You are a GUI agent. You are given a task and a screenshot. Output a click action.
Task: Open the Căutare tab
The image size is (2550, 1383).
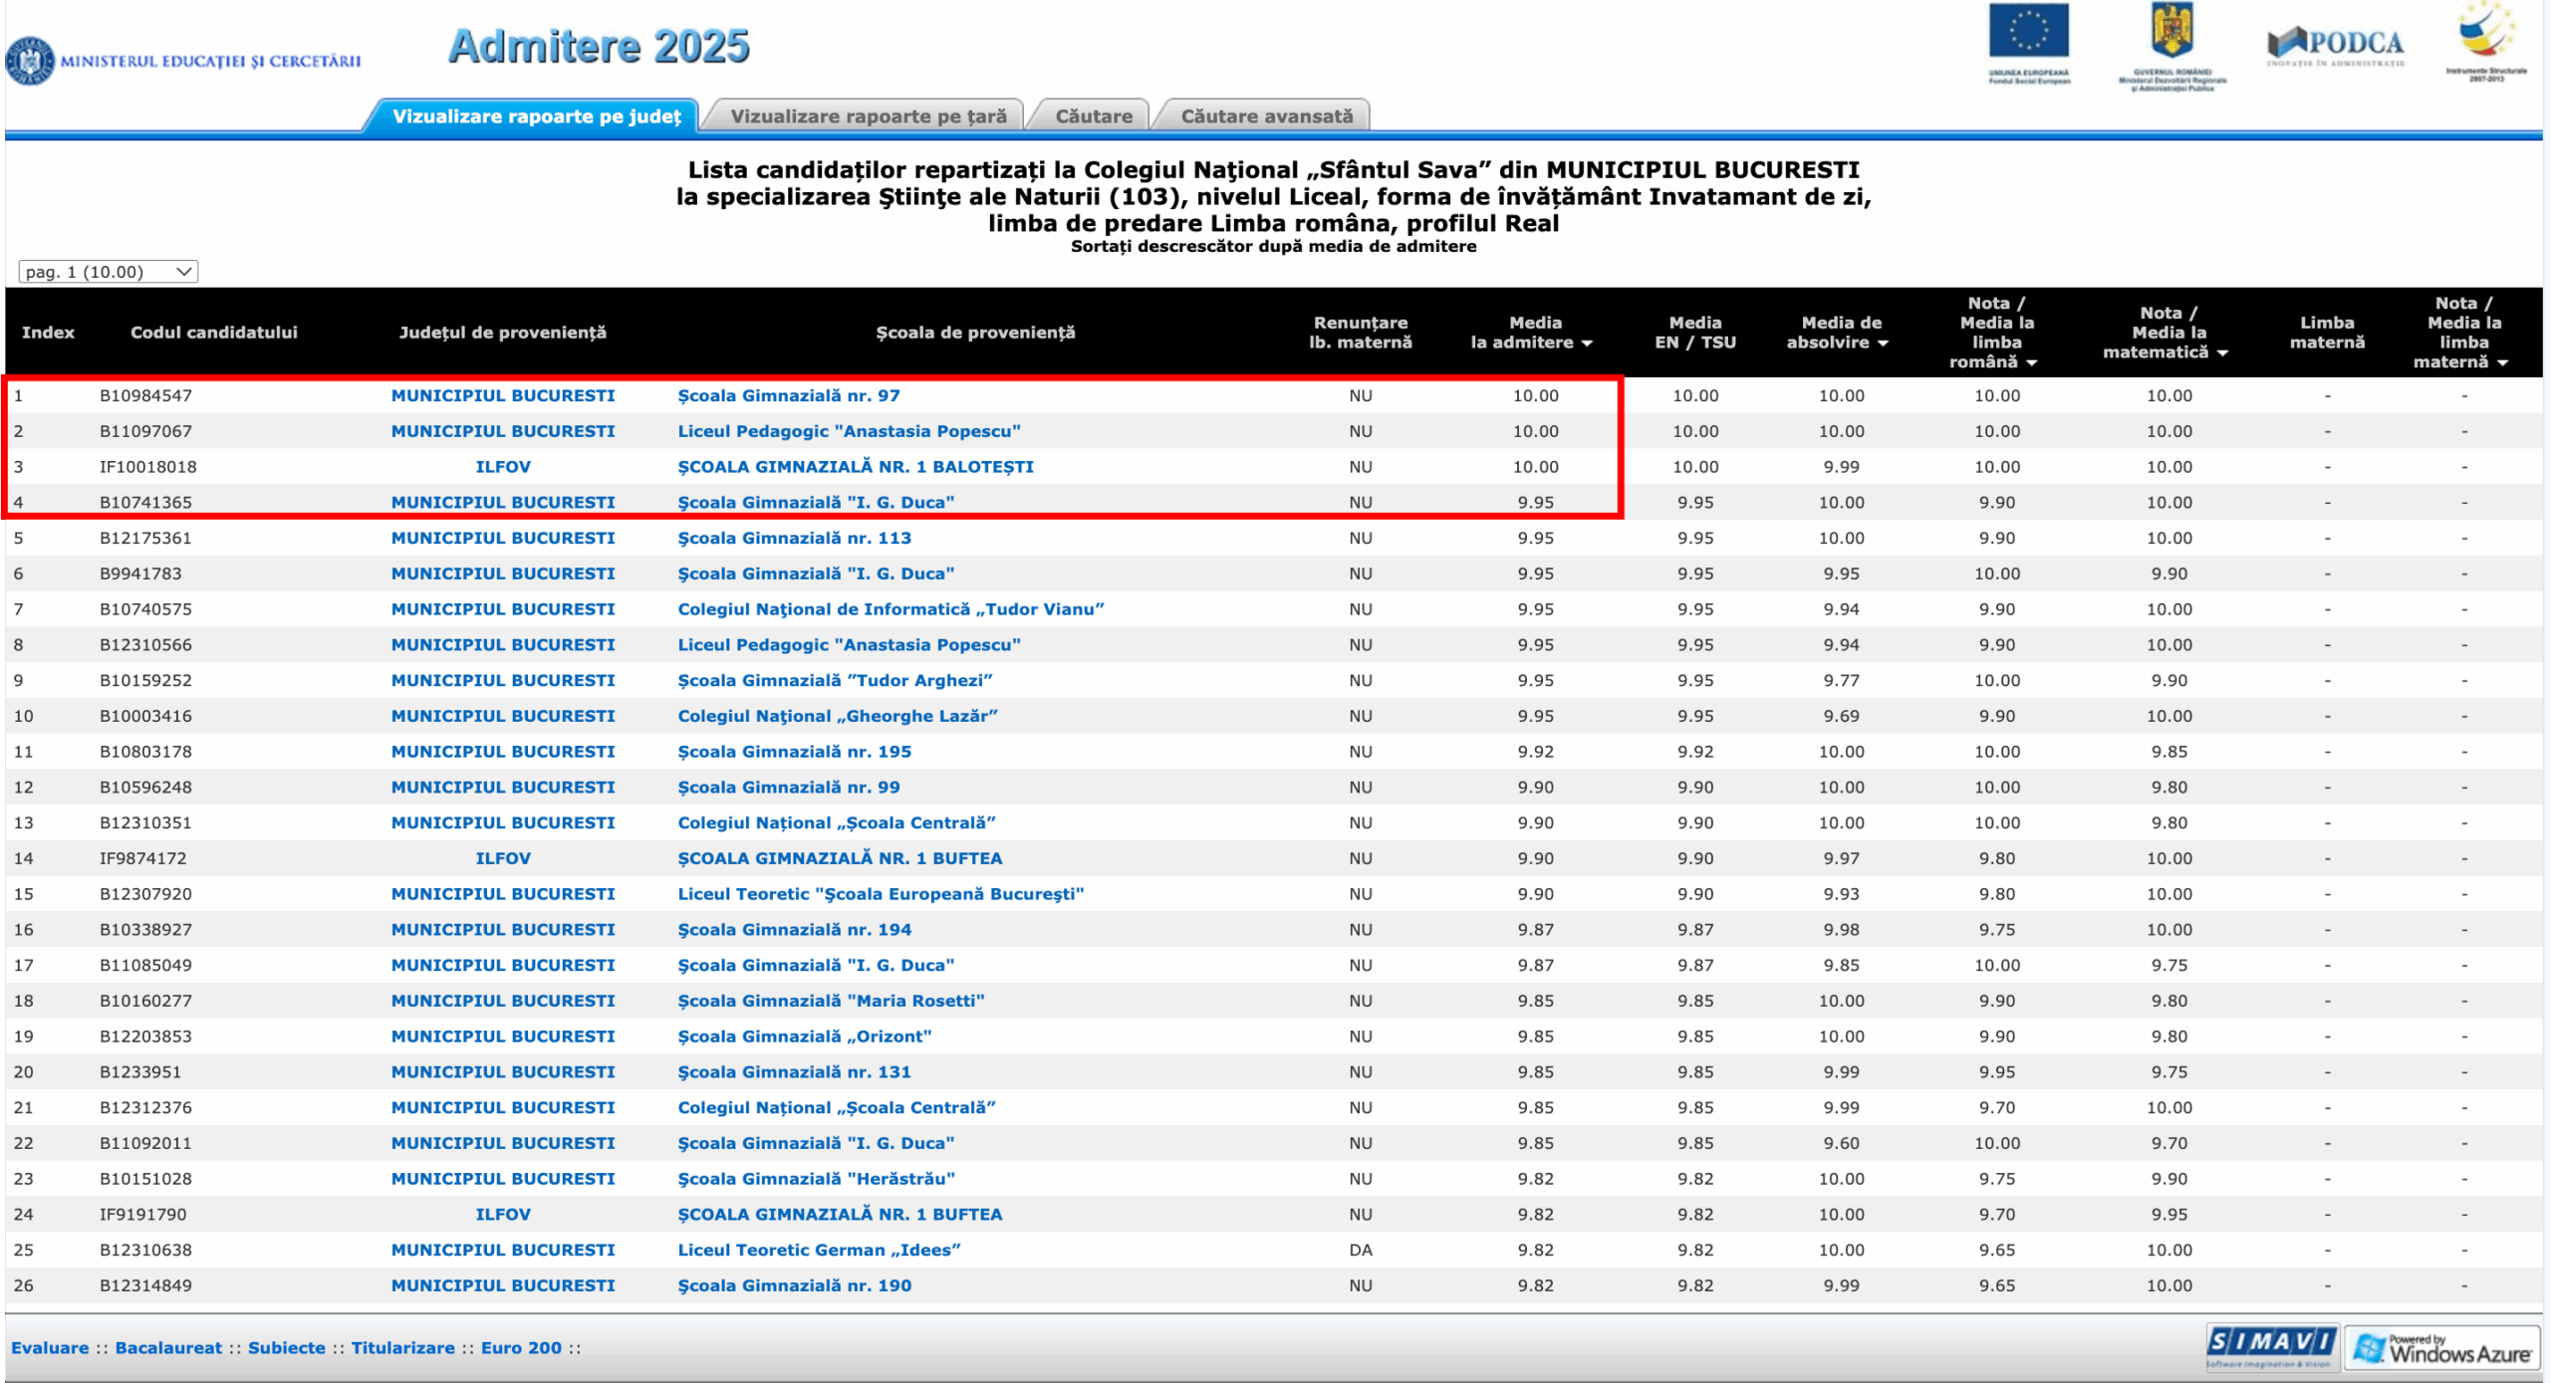point(1093,116)
